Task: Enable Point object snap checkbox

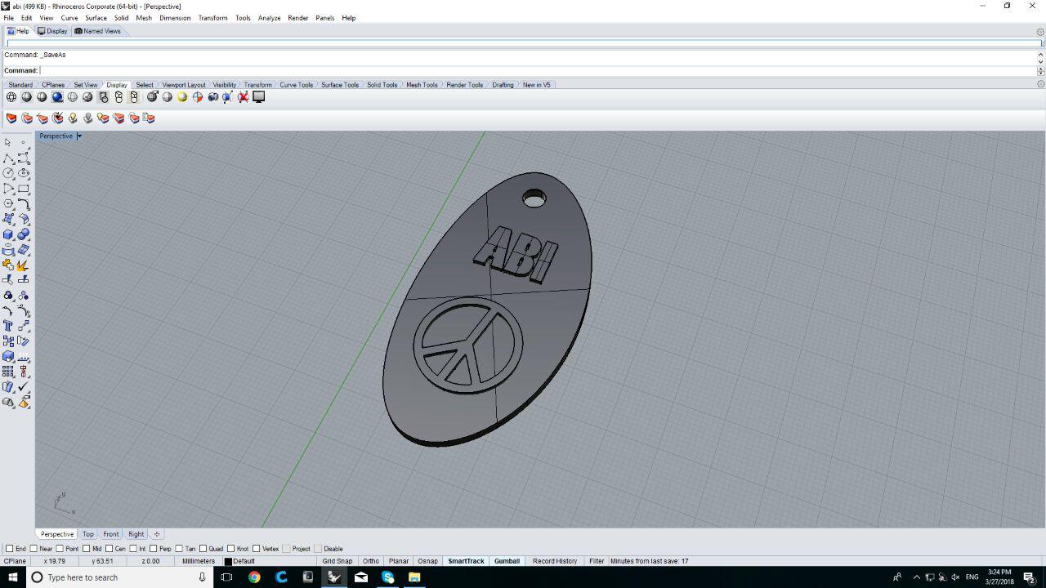Action: click(x=60, y=549)
